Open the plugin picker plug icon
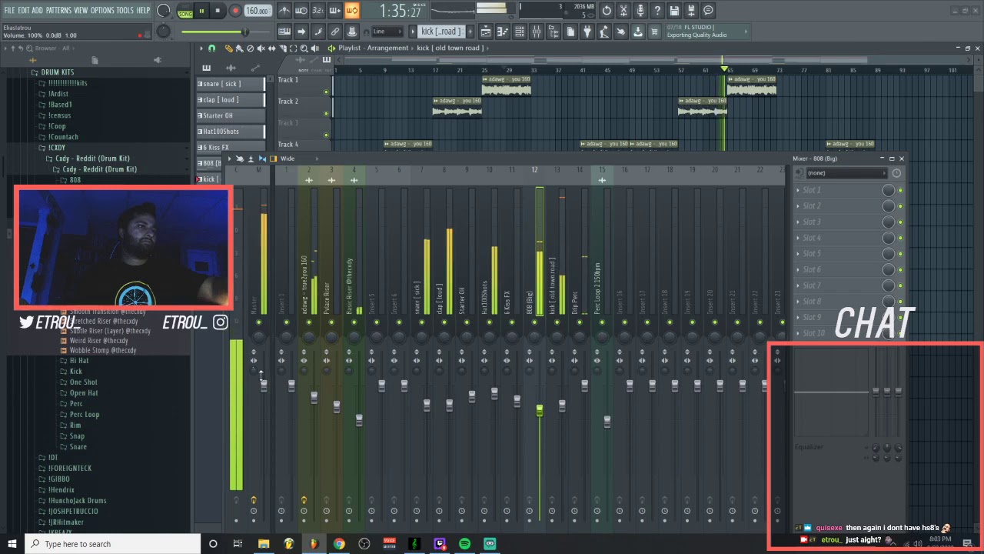 click(x=587, y=32)
